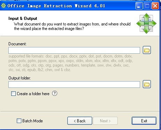
Task: Go to the previous step with Back
Action: tap(80, 121)
